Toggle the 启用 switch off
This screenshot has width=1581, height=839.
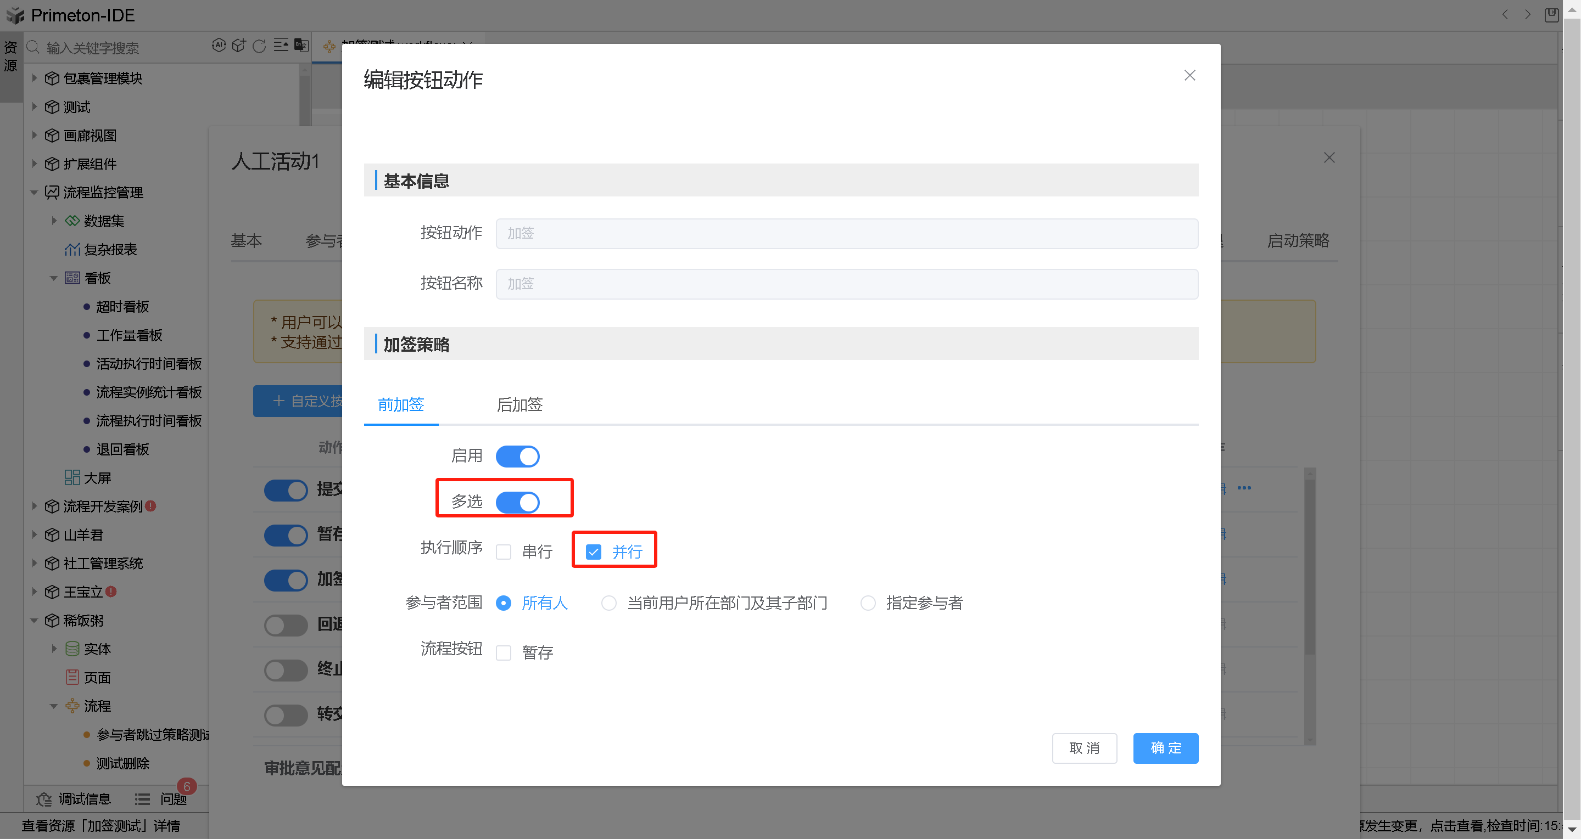coord(517,457)
